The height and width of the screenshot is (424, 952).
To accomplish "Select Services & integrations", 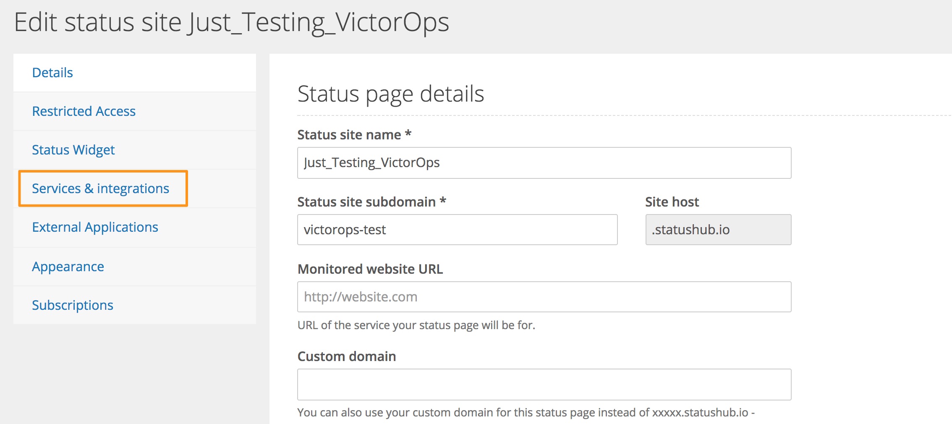I will point(101,188).
